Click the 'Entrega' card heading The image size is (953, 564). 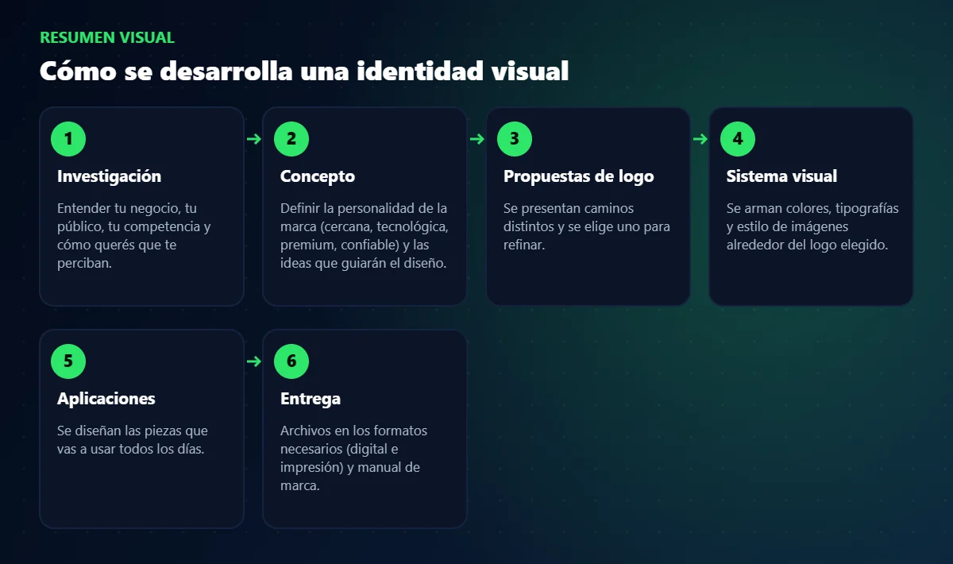coord(311,399)
